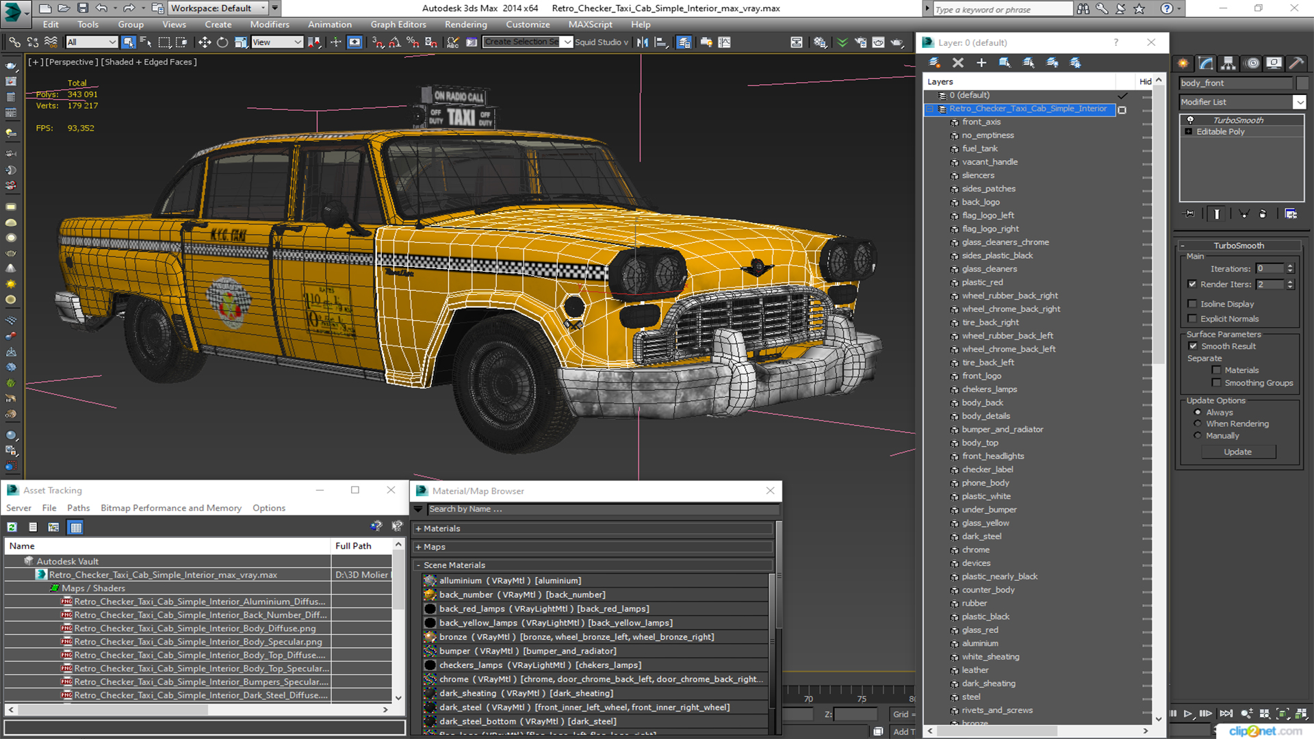This screenshot has height=739, width=1314.
Task: Open the All selection filter dropdown
Action: click(92, 42)
